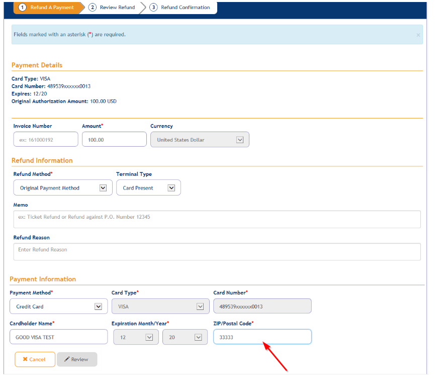The image size is (438, 381).
Task: Click the ZIP/Postal Code field
Action: tap(262, 337)
